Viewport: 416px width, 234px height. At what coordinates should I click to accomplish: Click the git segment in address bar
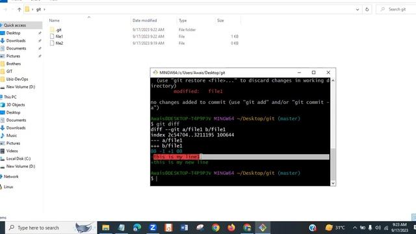(38, 9)
